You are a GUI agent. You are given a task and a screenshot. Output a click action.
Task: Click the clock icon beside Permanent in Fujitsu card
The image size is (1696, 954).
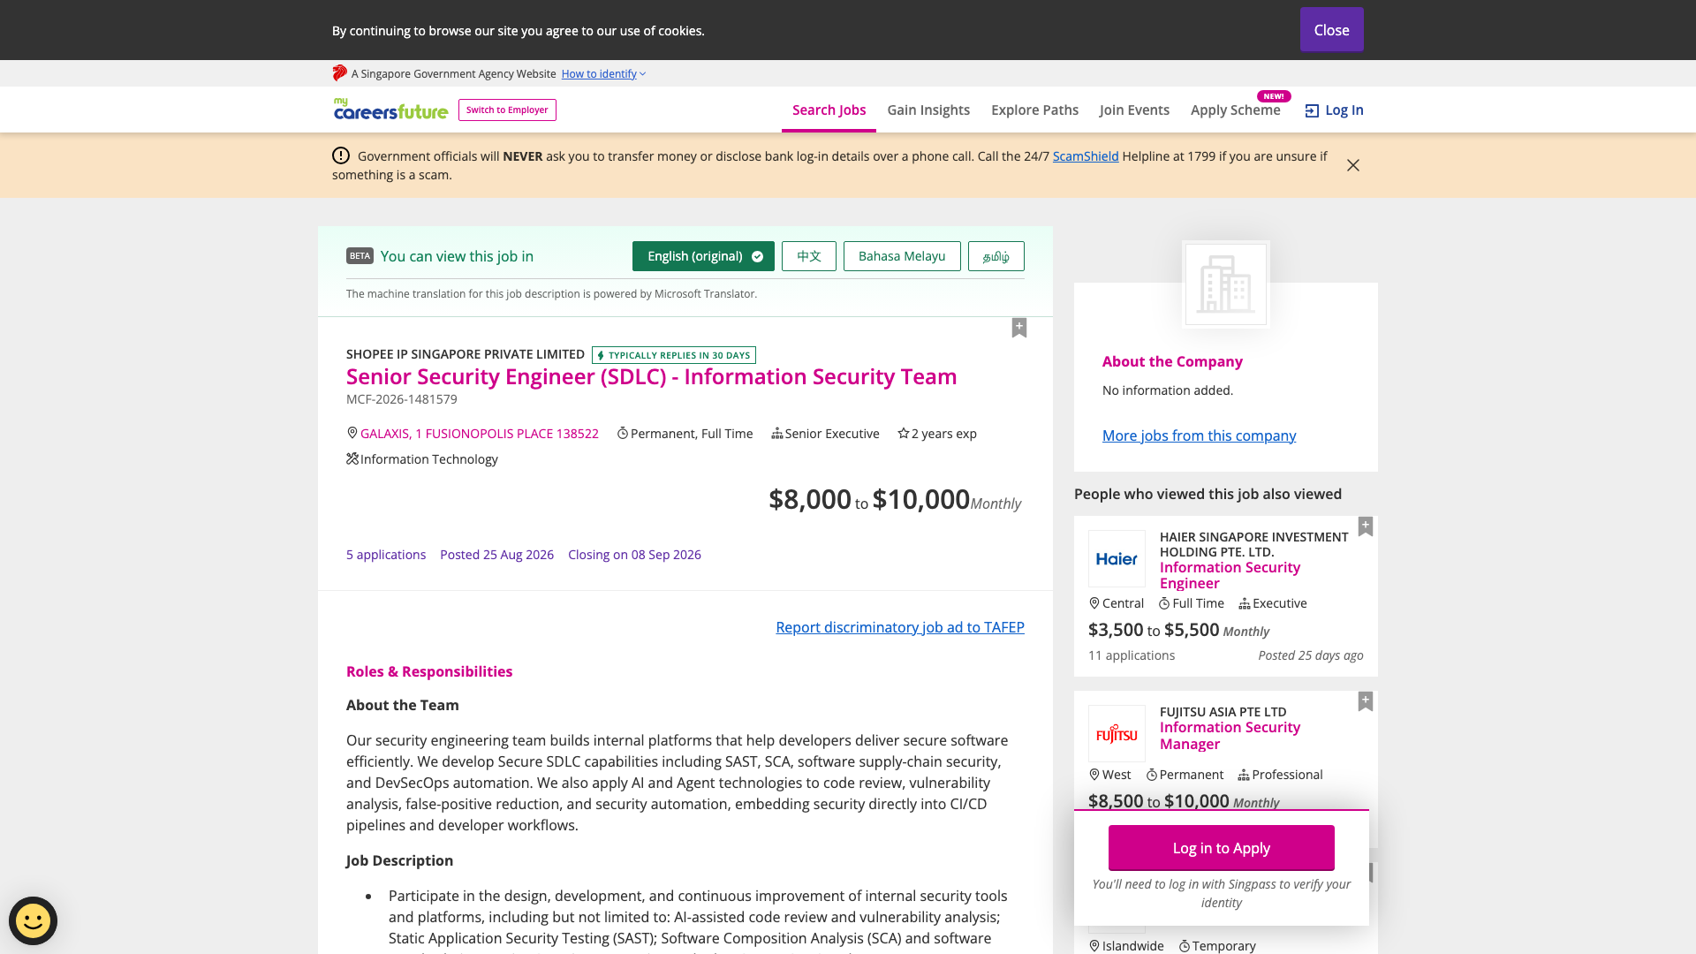[x=1152, y=775]
